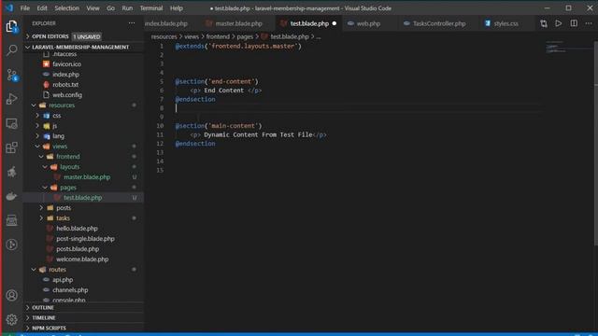Open the Edit menu
Image resolution: width=598 pixels, height=336 pixels.
click(42, 8)
